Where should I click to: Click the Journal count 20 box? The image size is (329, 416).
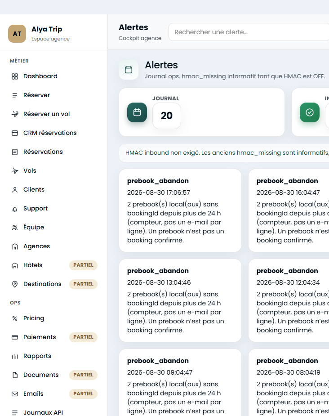tap(167, 116)
